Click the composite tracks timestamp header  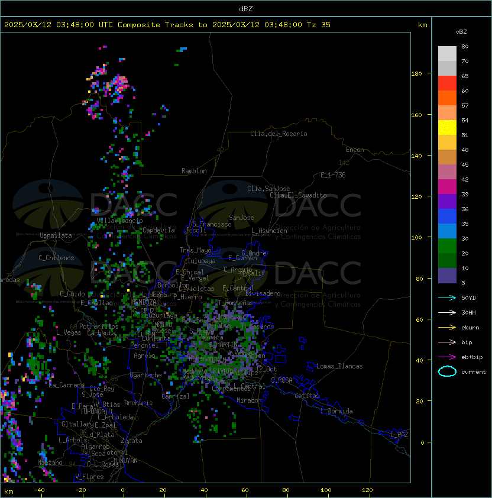pyautogui.click(x=167, y=25)
